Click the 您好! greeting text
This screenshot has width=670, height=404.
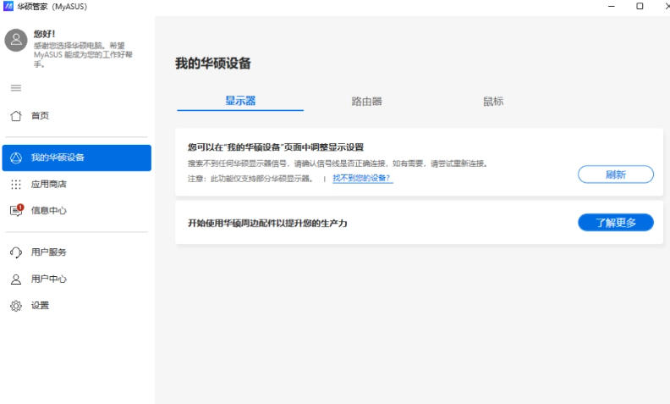[x=45, y=34]
